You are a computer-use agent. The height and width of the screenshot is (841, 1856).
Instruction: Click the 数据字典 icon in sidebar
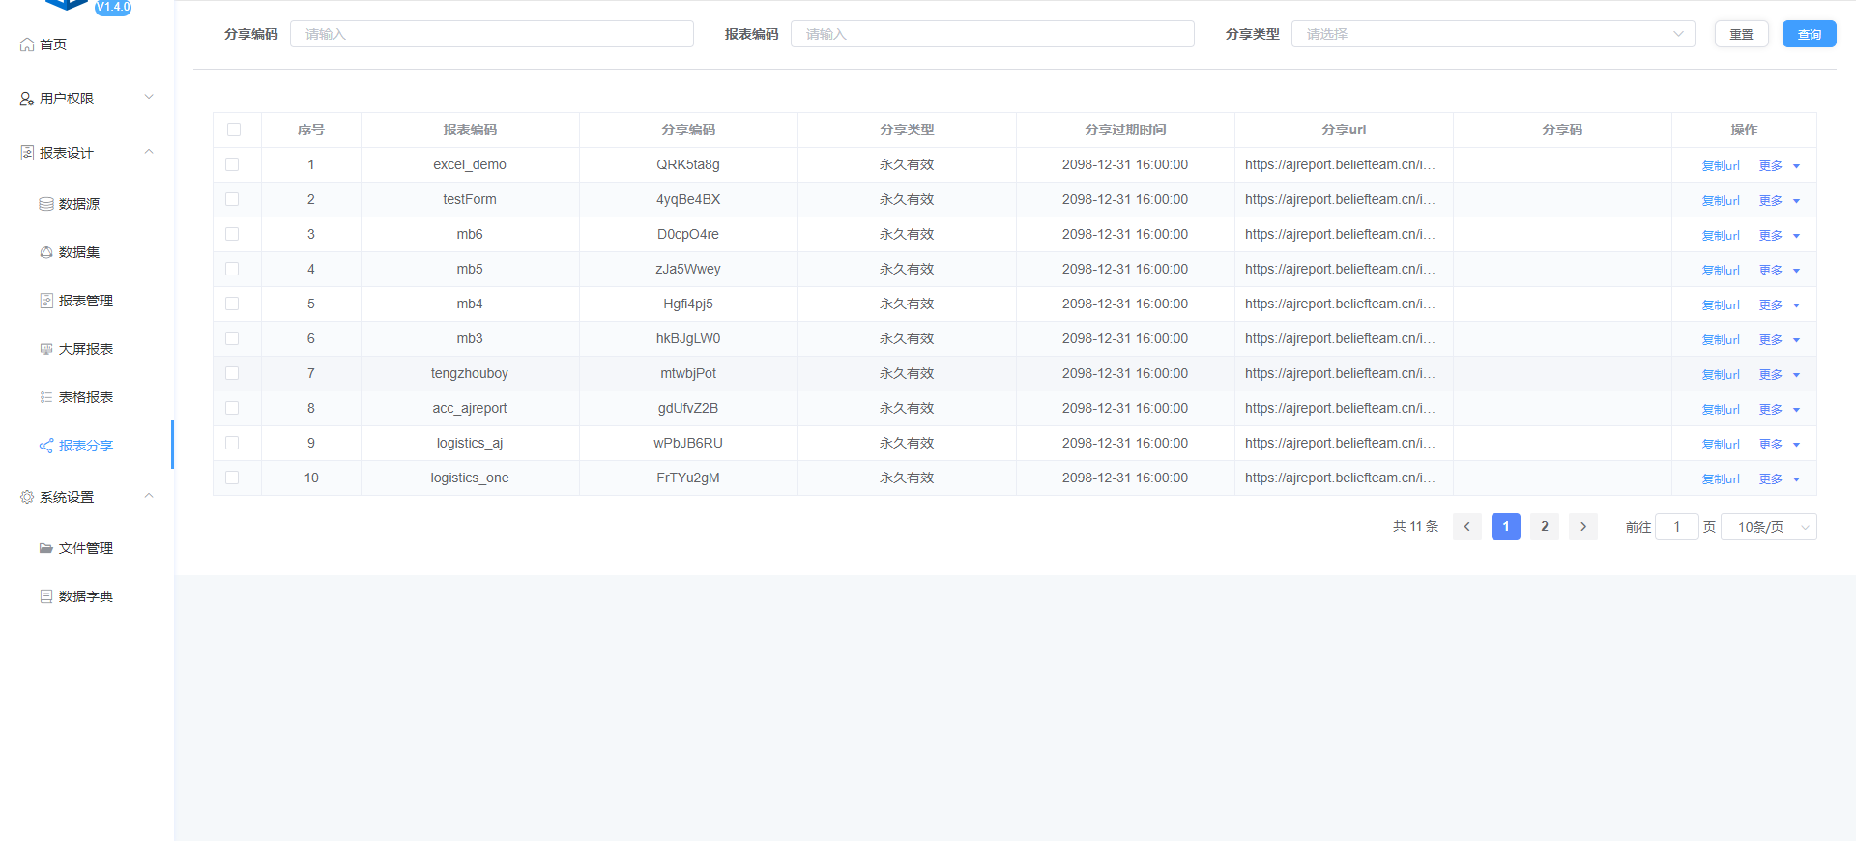46,596
